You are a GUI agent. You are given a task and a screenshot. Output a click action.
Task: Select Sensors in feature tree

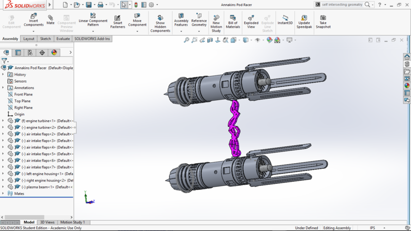20,81
